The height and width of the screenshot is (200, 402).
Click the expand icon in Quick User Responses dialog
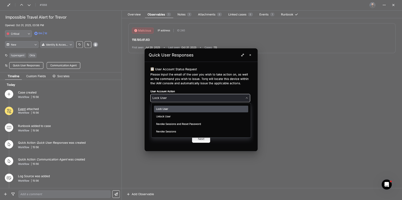[242, 55]
